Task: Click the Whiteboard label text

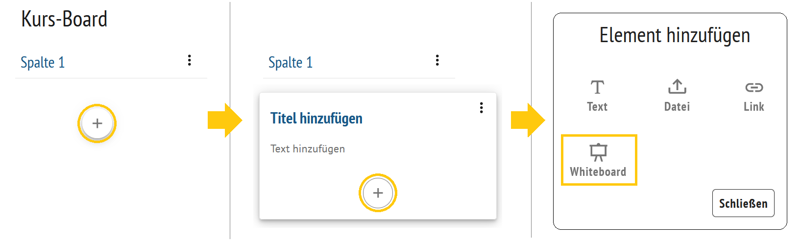Action: pos(598,172)
